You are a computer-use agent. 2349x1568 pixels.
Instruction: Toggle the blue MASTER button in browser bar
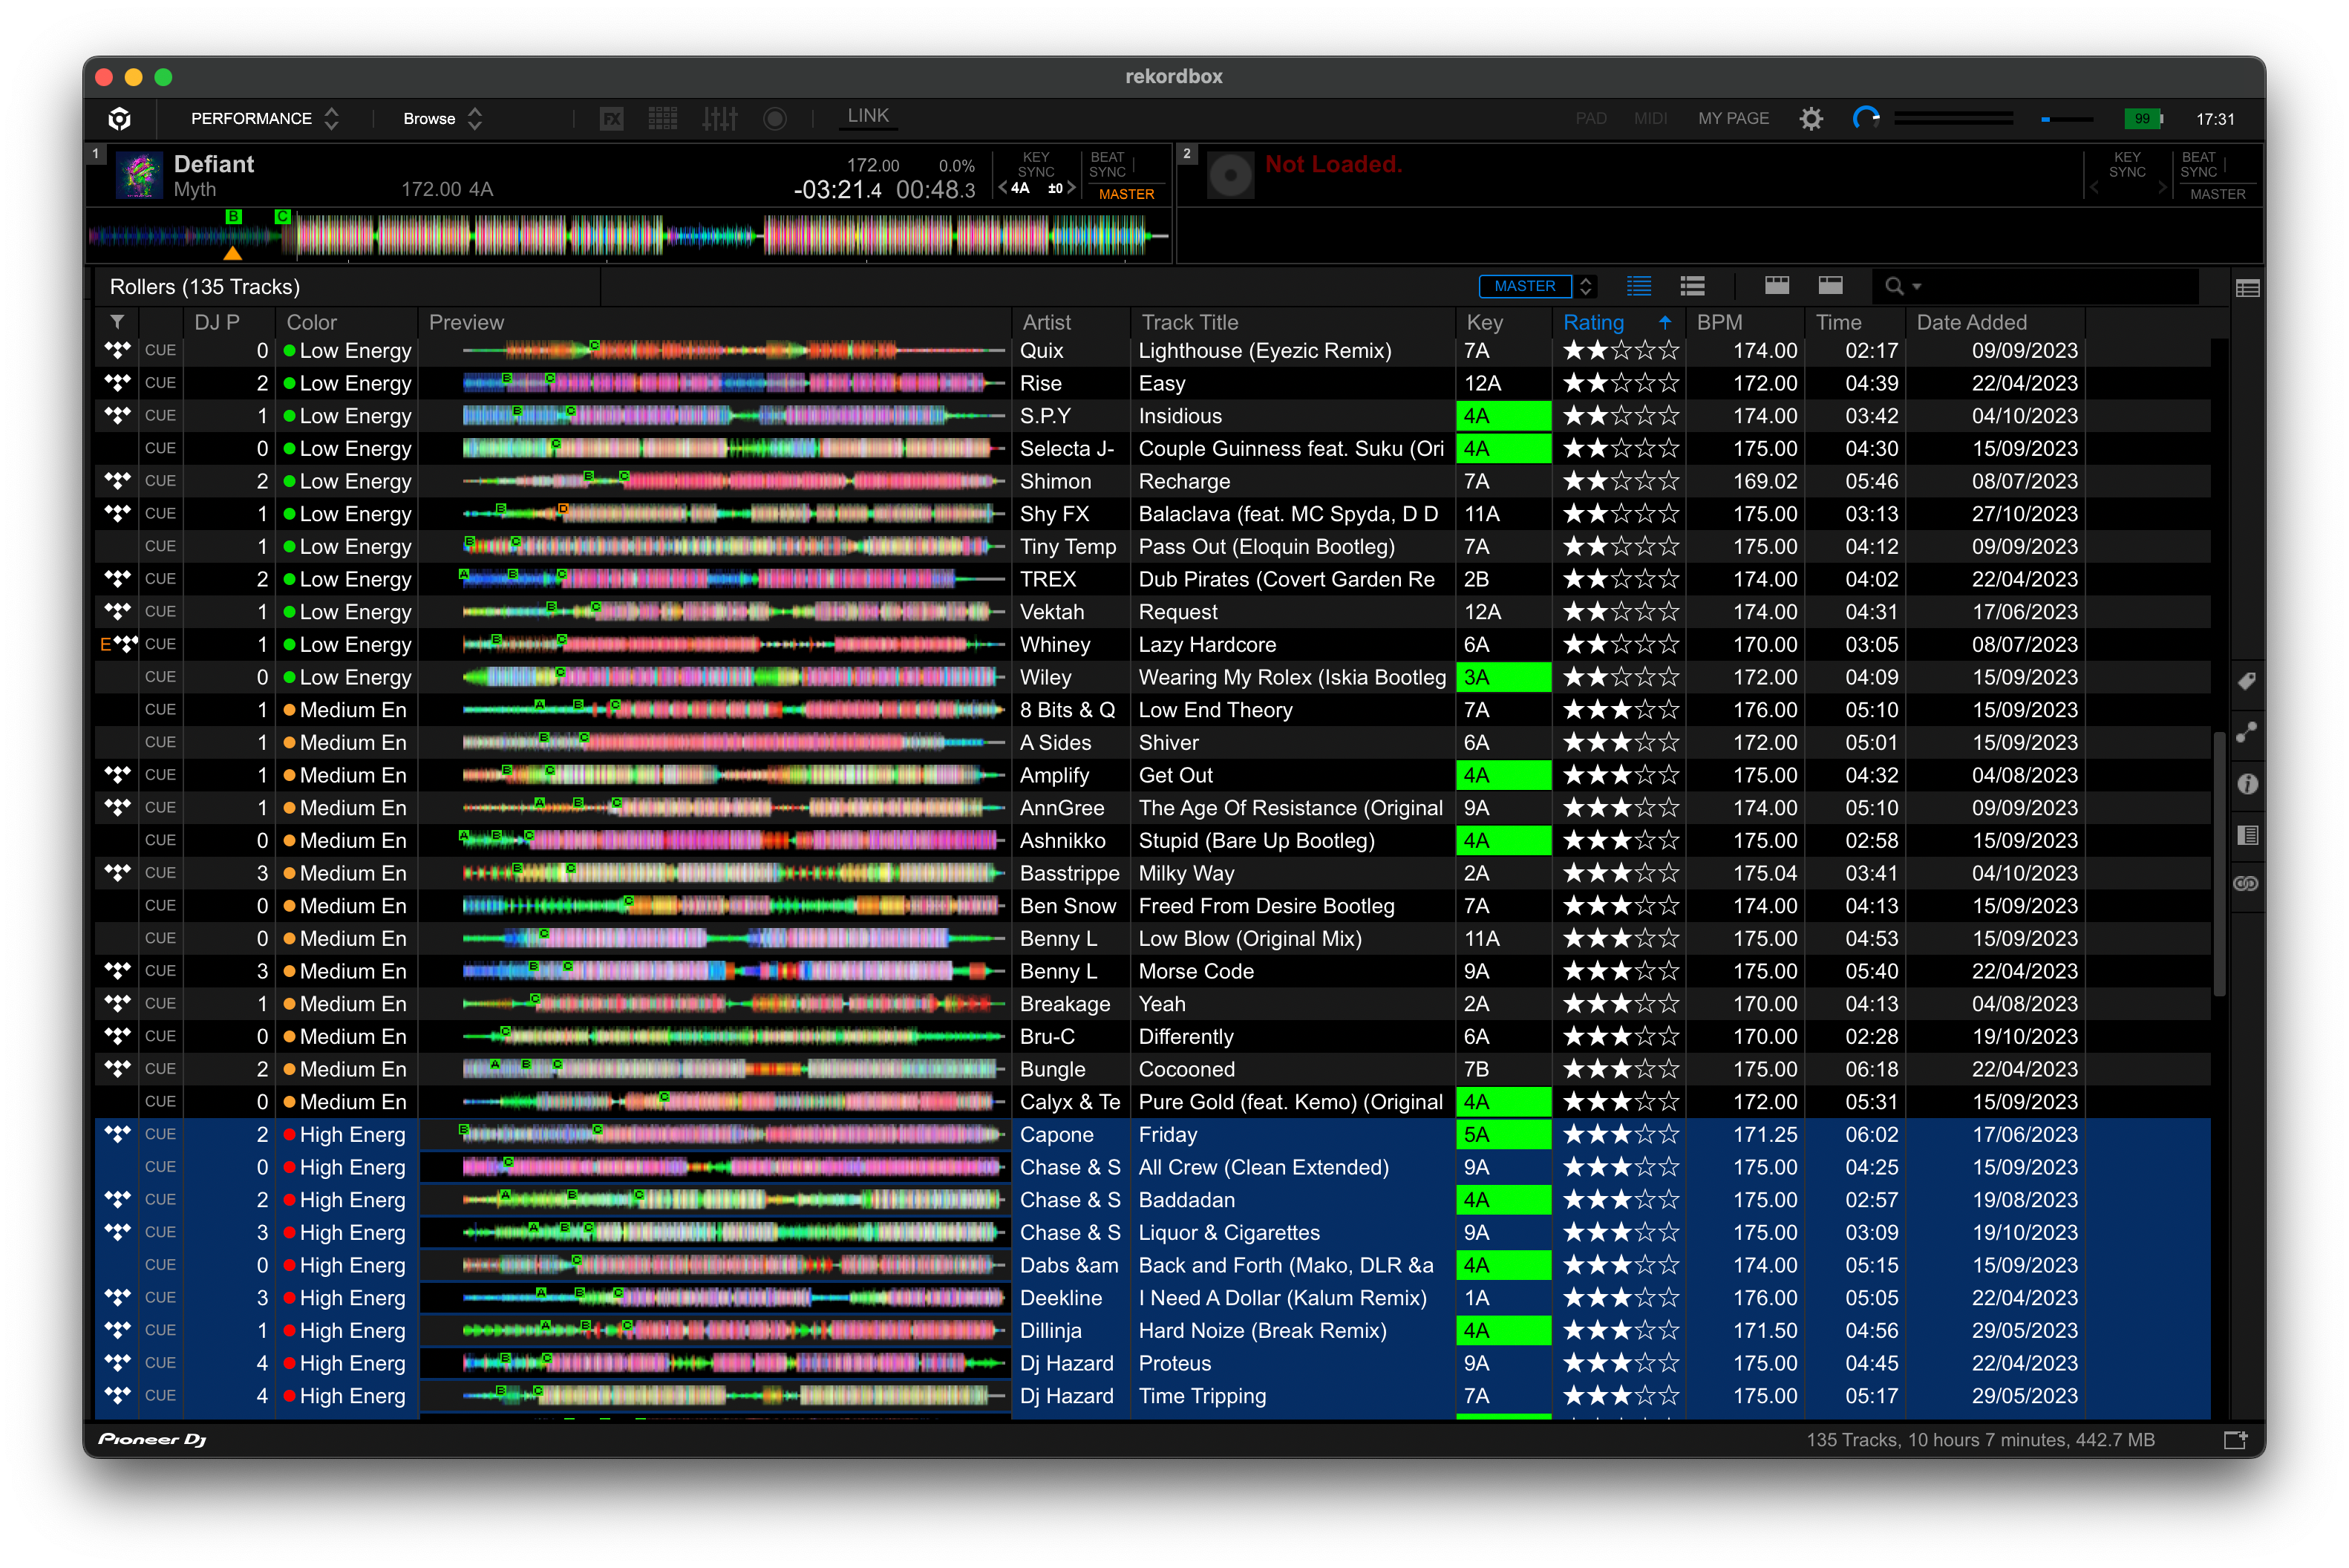[1524, 286]
